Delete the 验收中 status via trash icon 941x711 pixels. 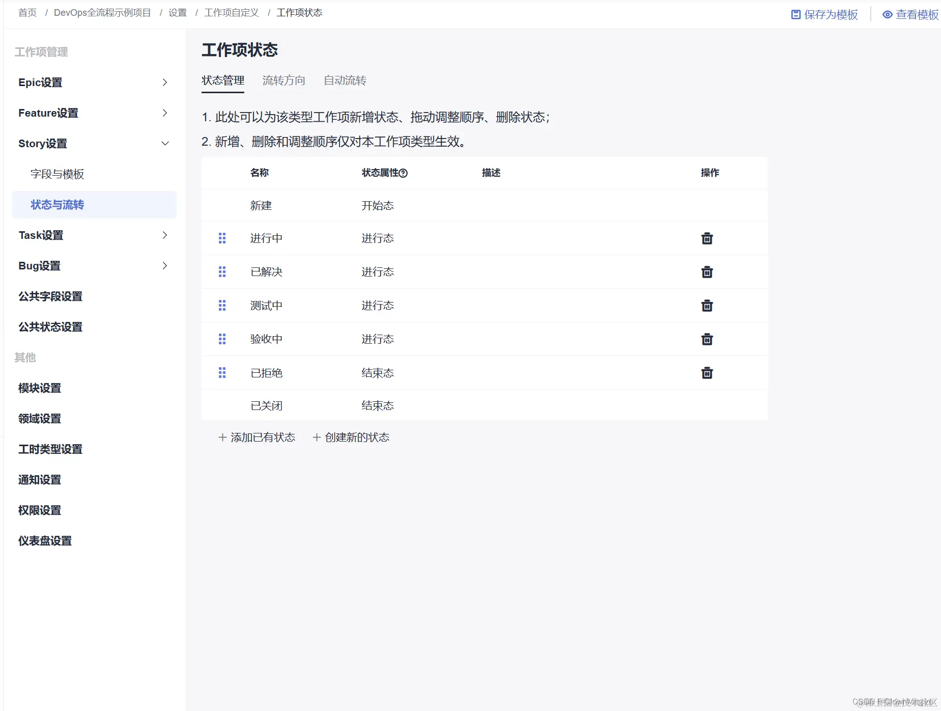(x=707, y=339)
